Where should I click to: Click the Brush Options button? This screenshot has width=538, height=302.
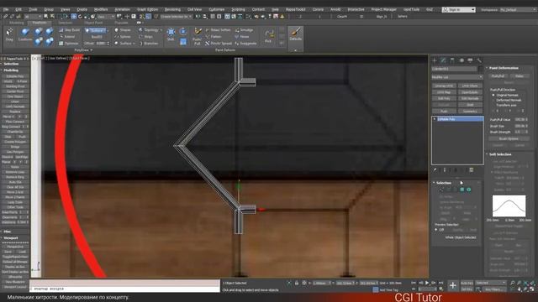click(509, 138)
